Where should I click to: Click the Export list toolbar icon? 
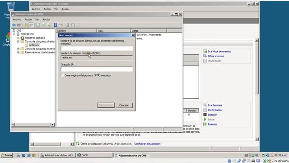[49, 25]
